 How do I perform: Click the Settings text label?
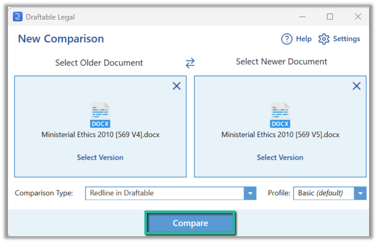pos(346,39)
